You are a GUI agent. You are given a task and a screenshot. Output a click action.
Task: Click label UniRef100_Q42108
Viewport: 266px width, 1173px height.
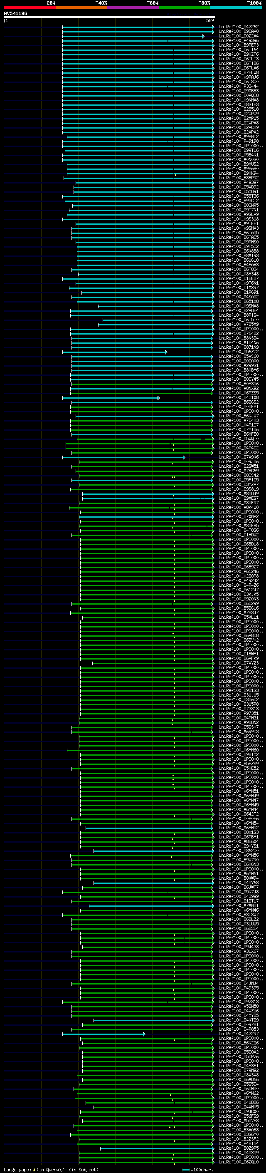[238, 397]
